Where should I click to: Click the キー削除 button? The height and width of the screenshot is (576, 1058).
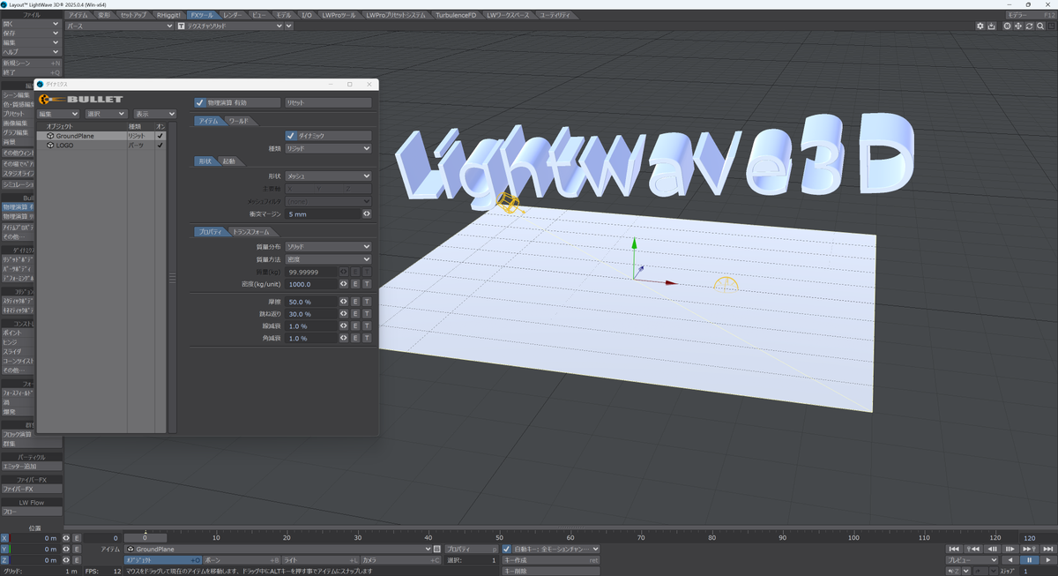pos(550,571)
